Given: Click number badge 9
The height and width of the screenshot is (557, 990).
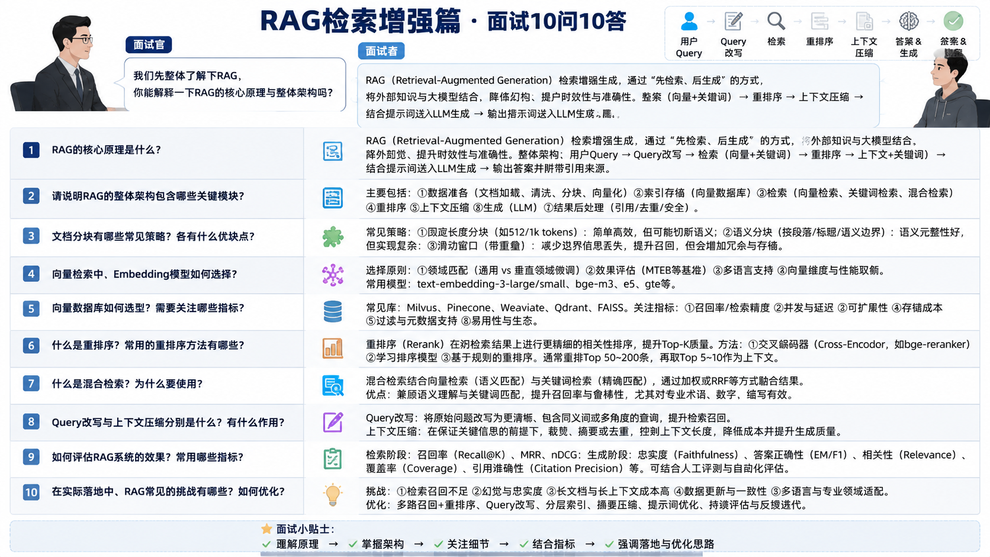Looking at the screenshot, I should point(31,457).
